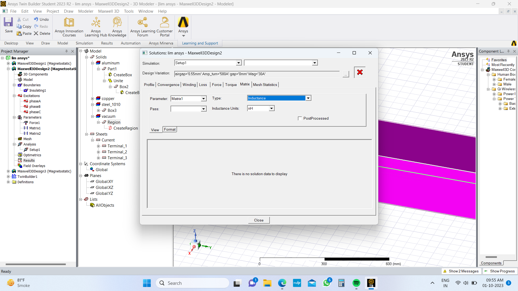Enable the PostProcessed checkbox

pos(300,118)
